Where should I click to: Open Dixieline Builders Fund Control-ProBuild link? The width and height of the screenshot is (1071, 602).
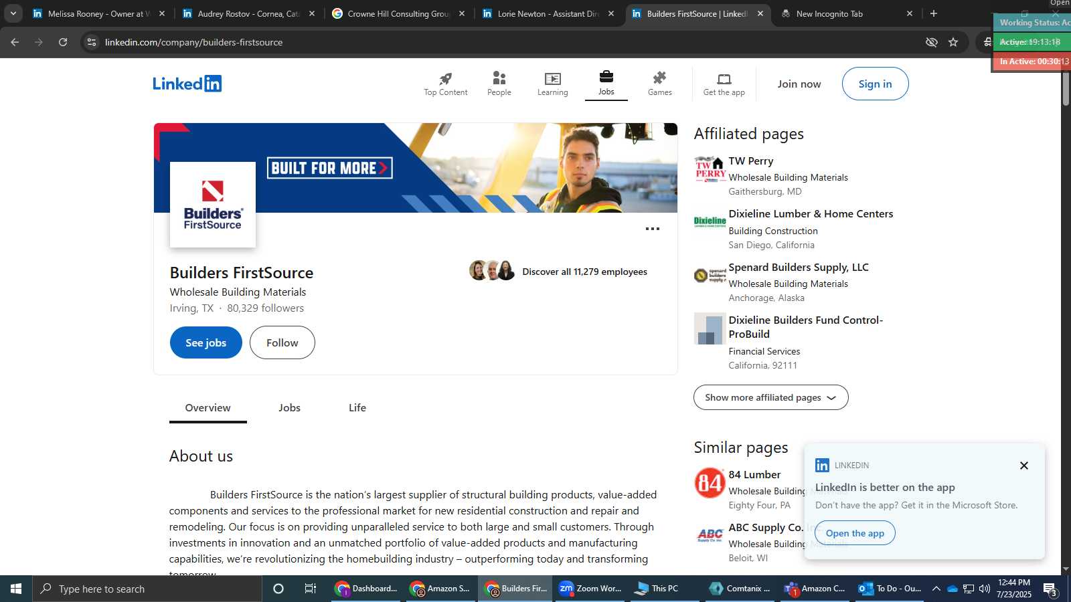806,327
